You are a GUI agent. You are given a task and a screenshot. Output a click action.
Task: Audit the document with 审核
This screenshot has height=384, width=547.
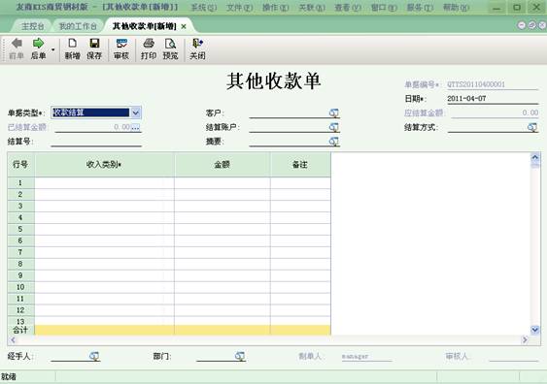121,48
